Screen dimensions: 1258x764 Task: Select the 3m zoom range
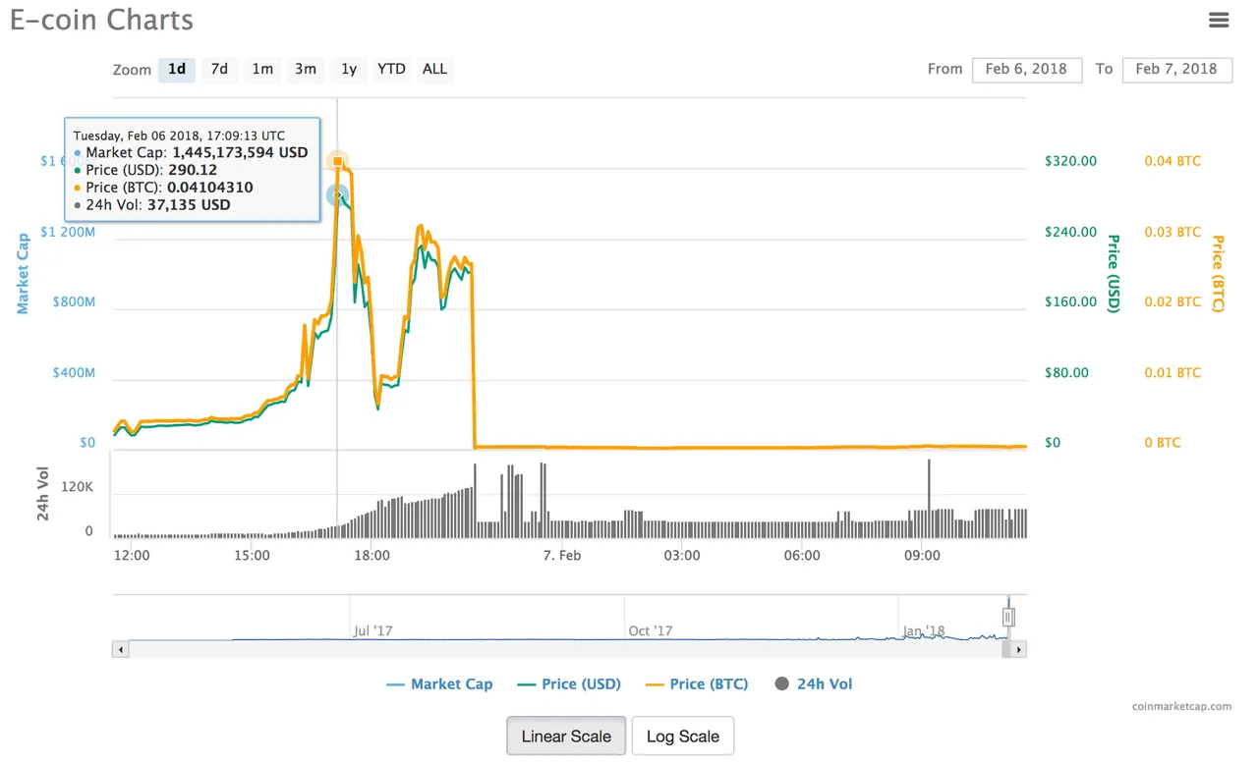click(306, 69)
